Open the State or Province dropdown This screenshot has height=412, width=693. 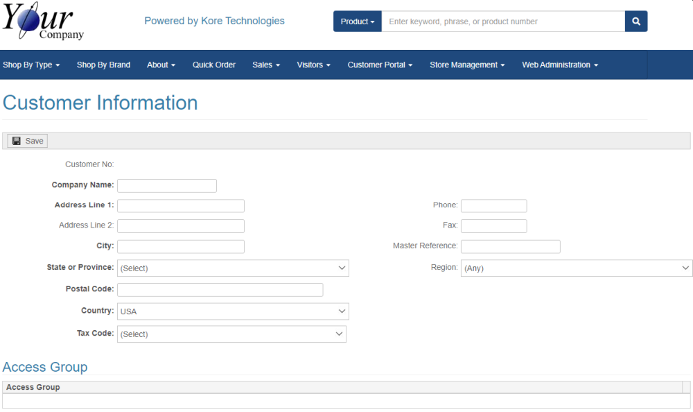233,268
